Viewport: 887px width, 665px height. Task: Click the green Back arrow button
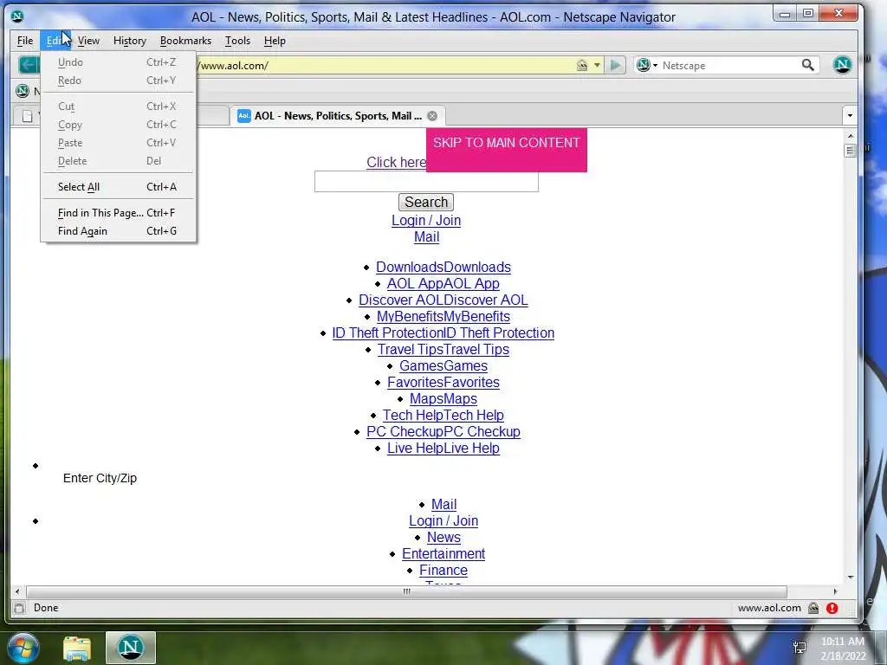(29, 65)
